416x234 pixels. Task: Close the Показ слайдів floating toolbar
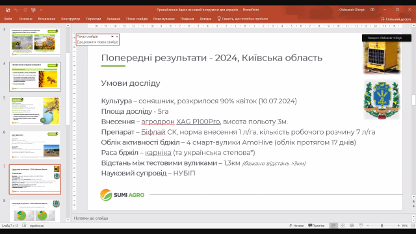coord(117,36)
